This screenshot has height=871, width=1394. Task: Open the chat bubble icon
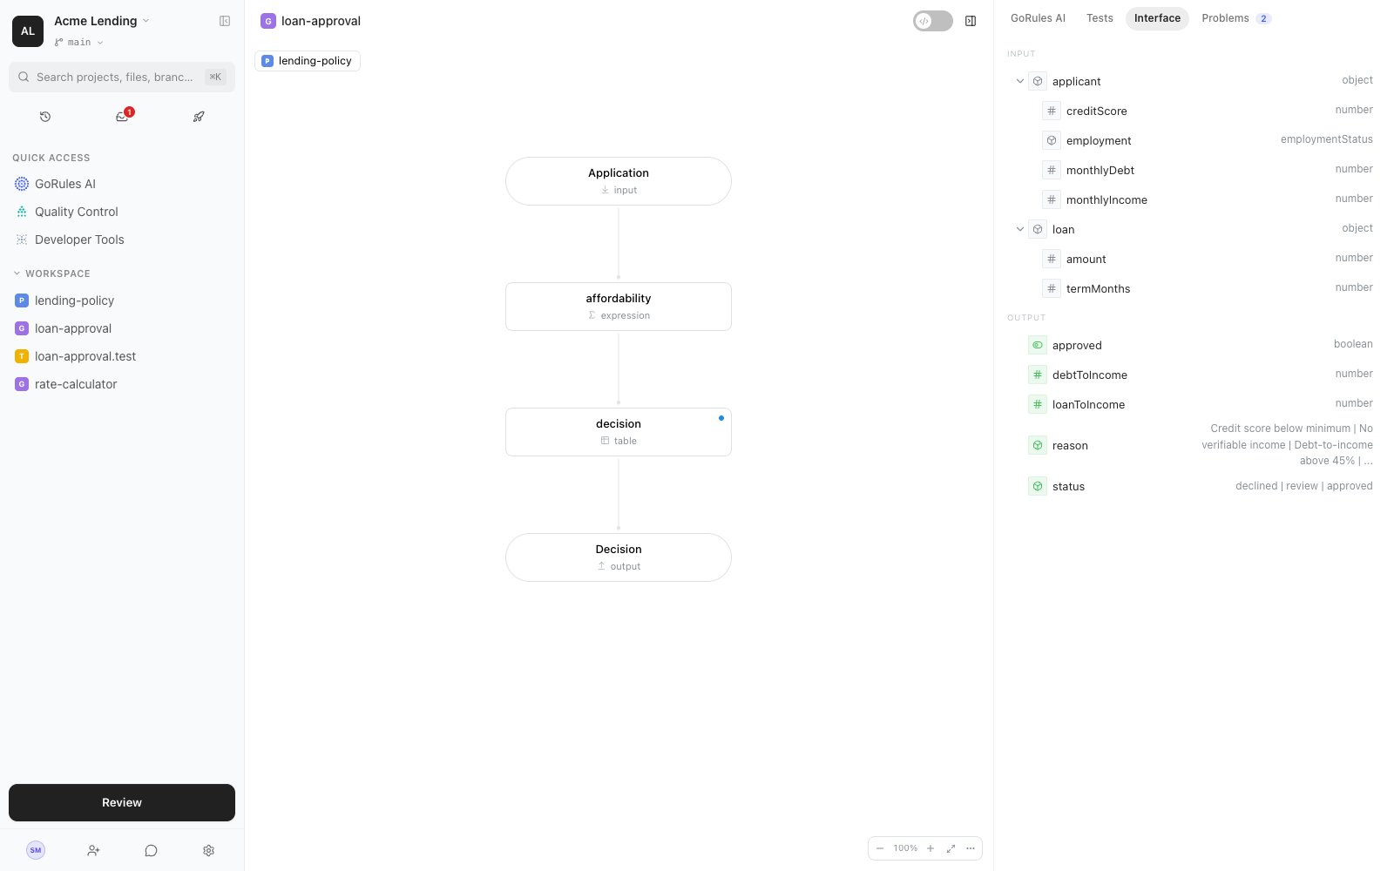pos(151,850)
